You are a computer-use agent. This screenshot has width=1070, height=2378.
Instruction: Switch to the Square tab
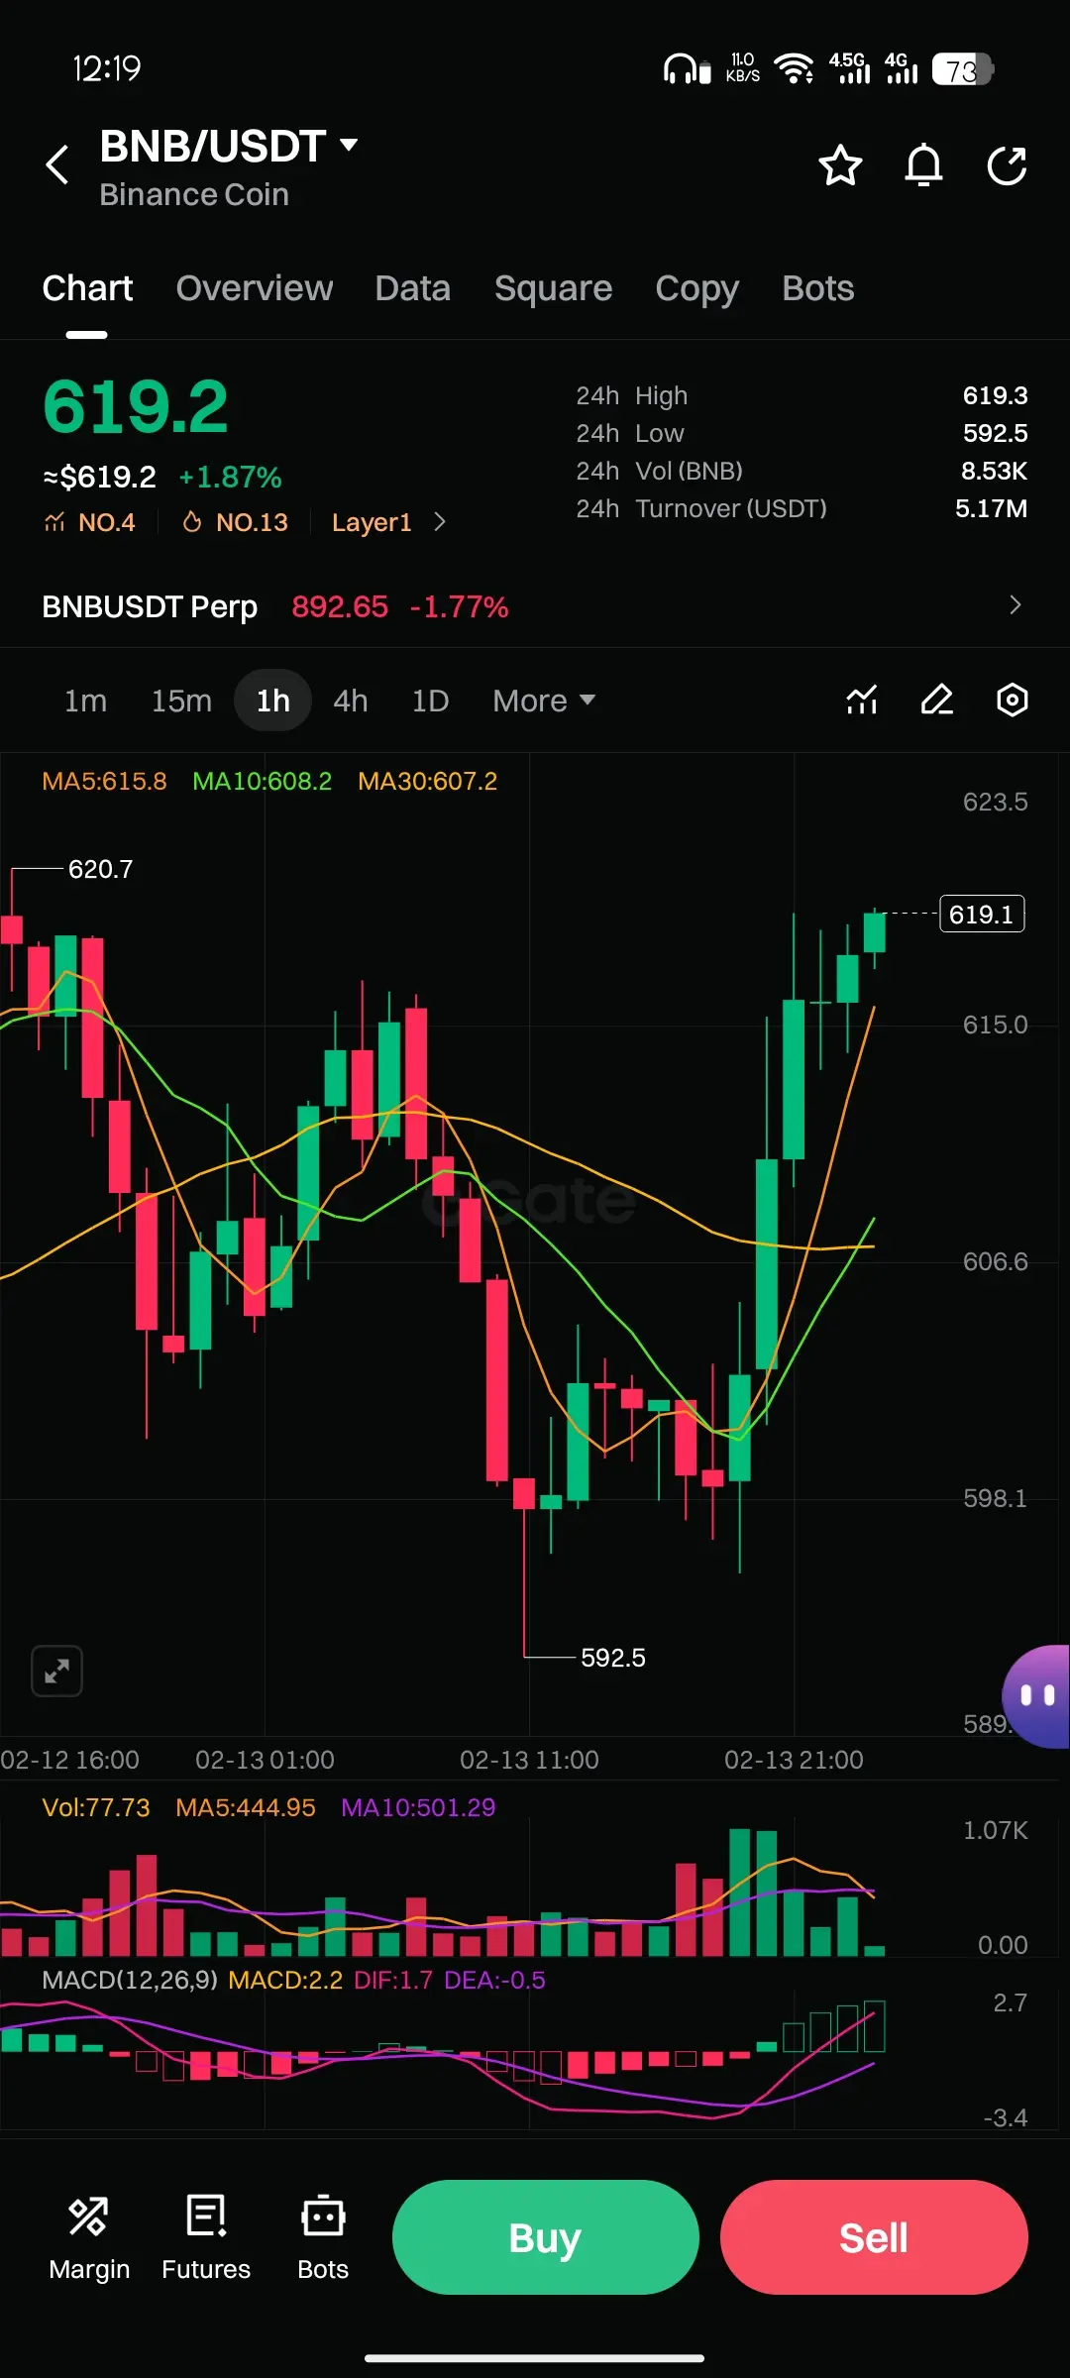(553, 288)
